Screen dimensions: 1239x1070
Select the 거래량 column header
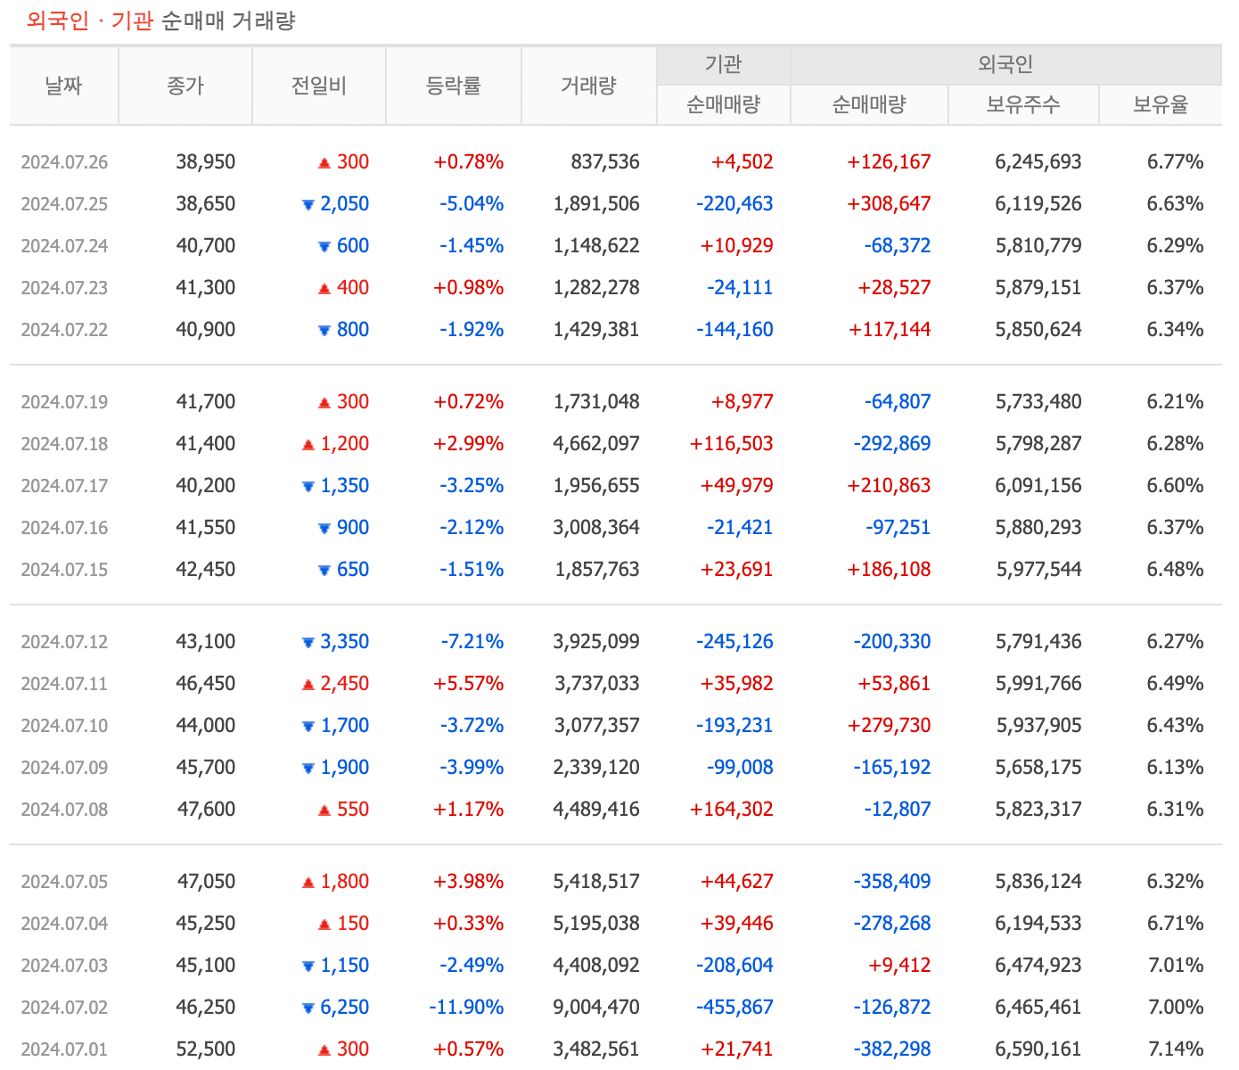coord(589,85)
